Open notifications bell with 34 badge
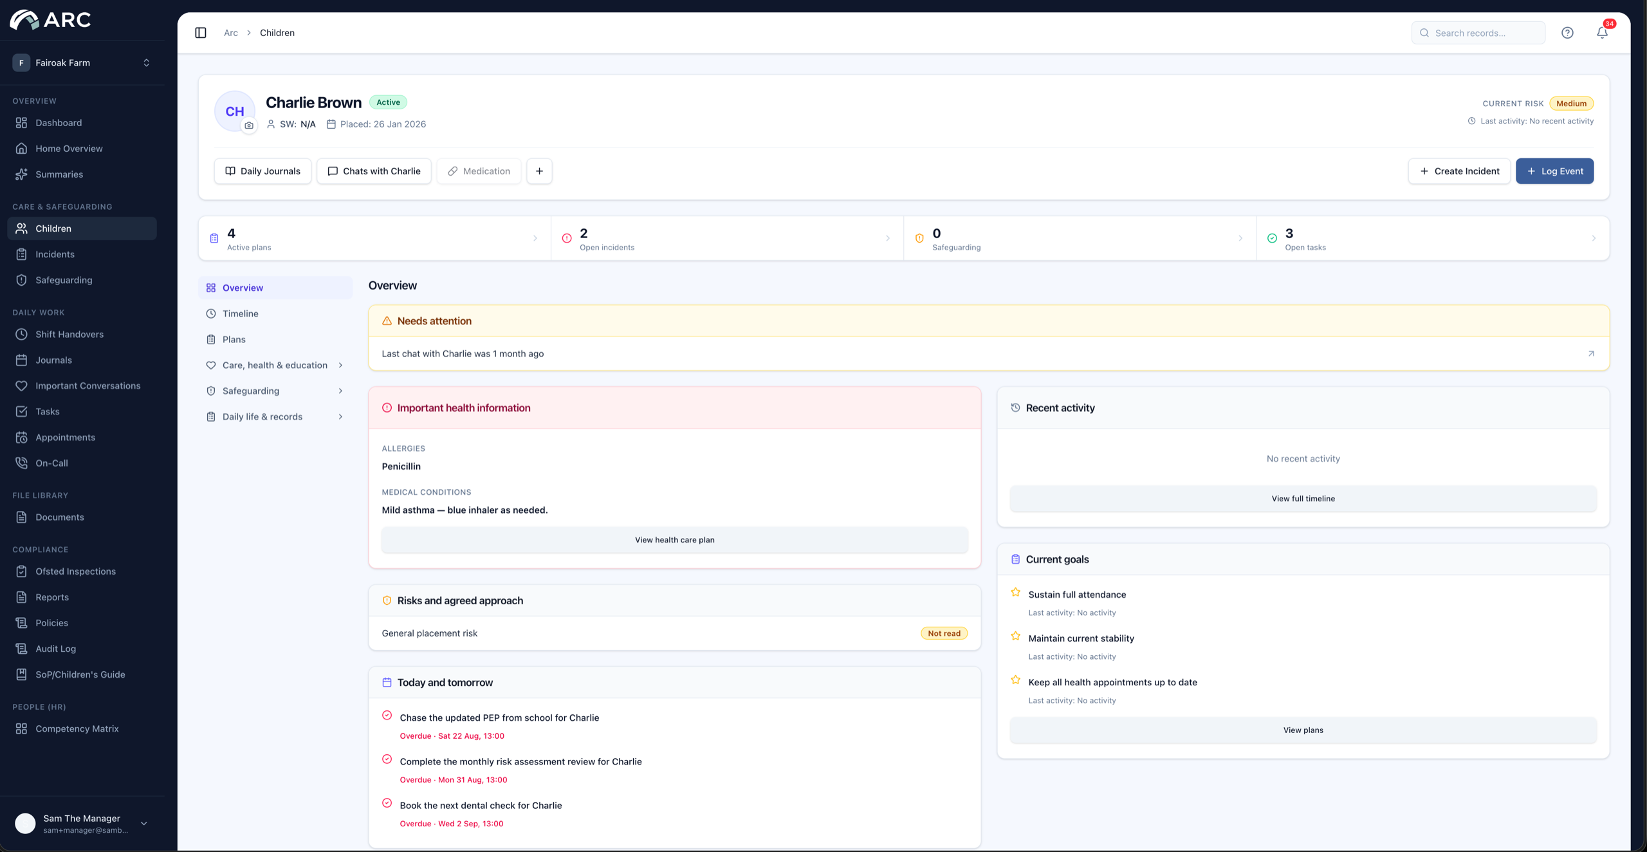 click(1602, 33)
